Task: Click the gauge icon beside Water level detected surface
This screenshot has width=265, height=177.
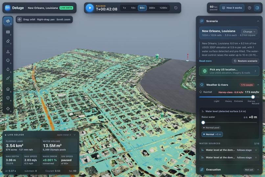Action: pyautogui.click(x=203, y=111)
